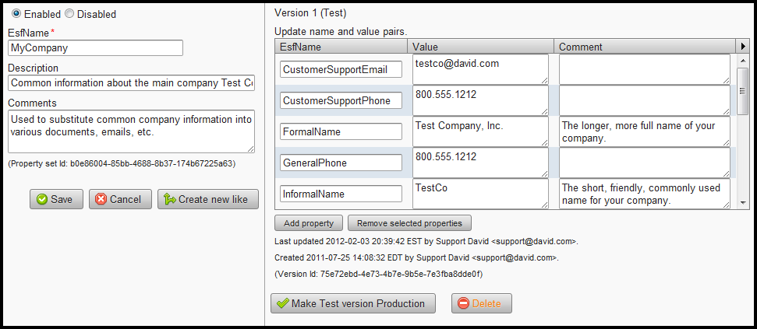Click the Create new like icon button
Screen dimensions: 757x329
pyautogui.click(x=207, y=199)
